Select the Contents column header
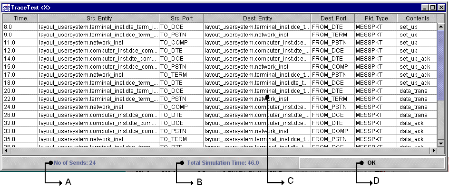 coord(417,18)
